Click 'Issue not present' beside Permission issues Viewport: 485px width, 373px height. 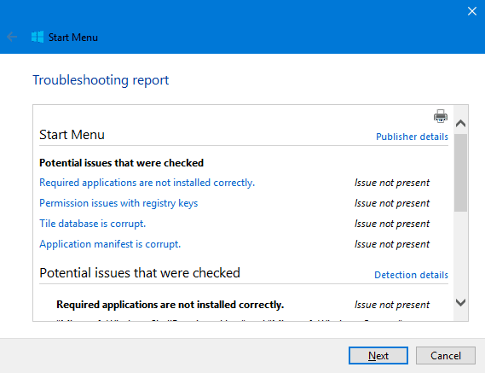392,203
